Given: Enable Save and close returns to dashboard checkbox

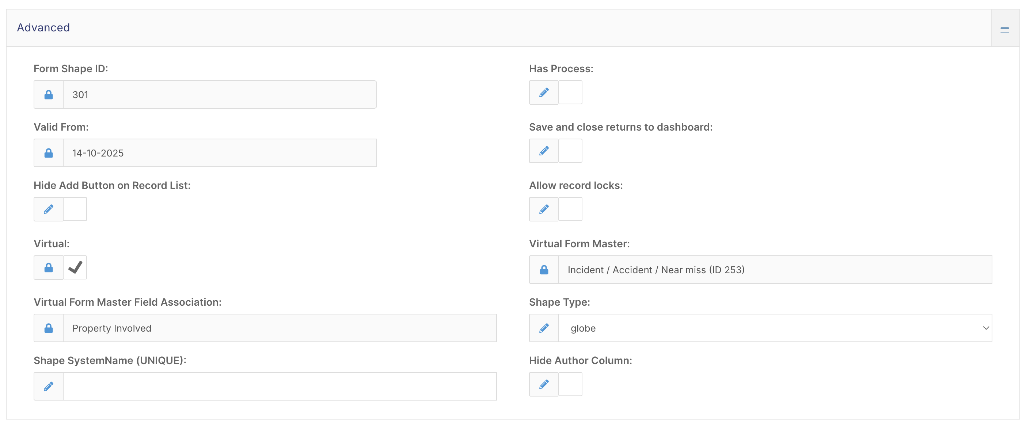Looking at the screenshot, I should pyautogui.click(x=570, y=151).
